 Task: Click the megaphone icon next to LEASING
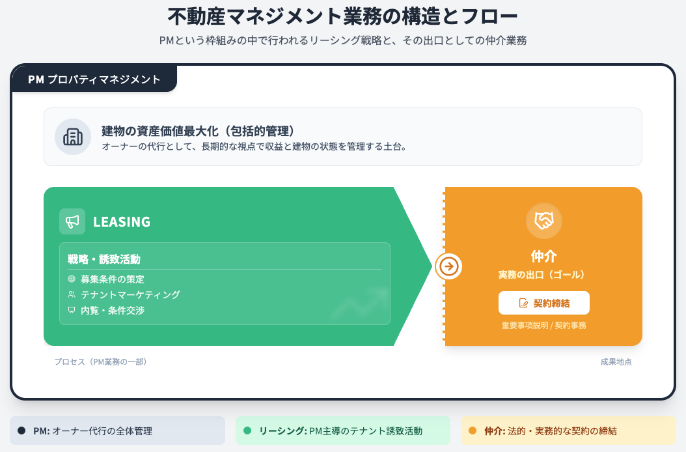coord(72,221)
